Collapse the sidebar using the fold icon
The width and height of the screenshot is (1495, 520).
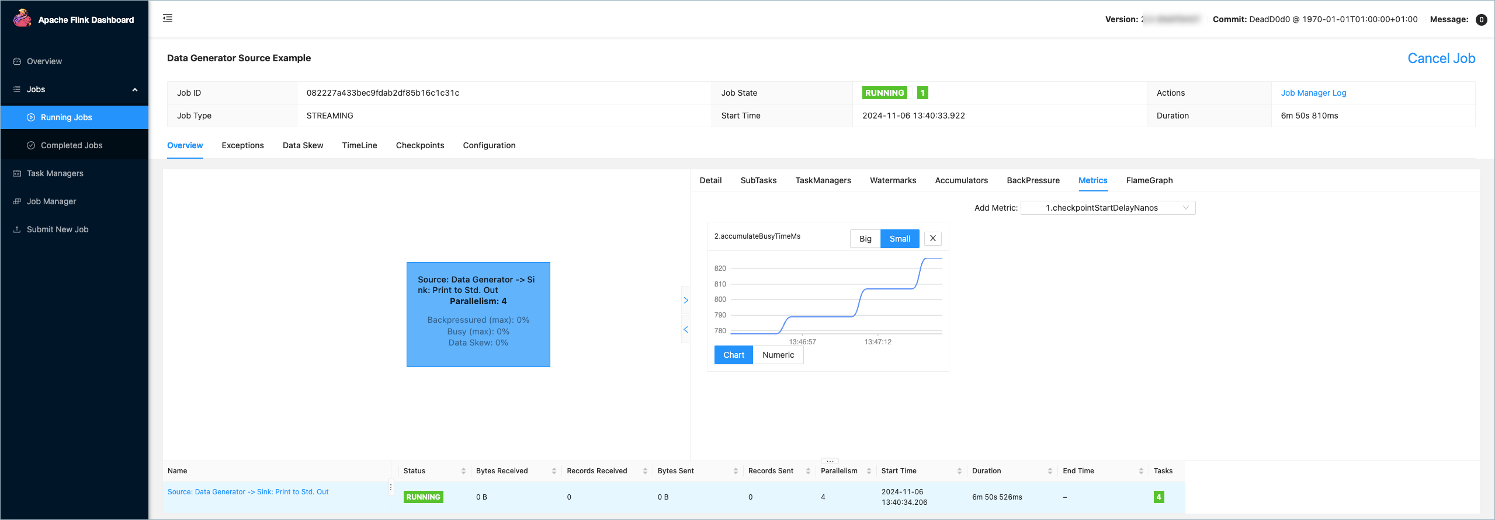click(168, 19)
